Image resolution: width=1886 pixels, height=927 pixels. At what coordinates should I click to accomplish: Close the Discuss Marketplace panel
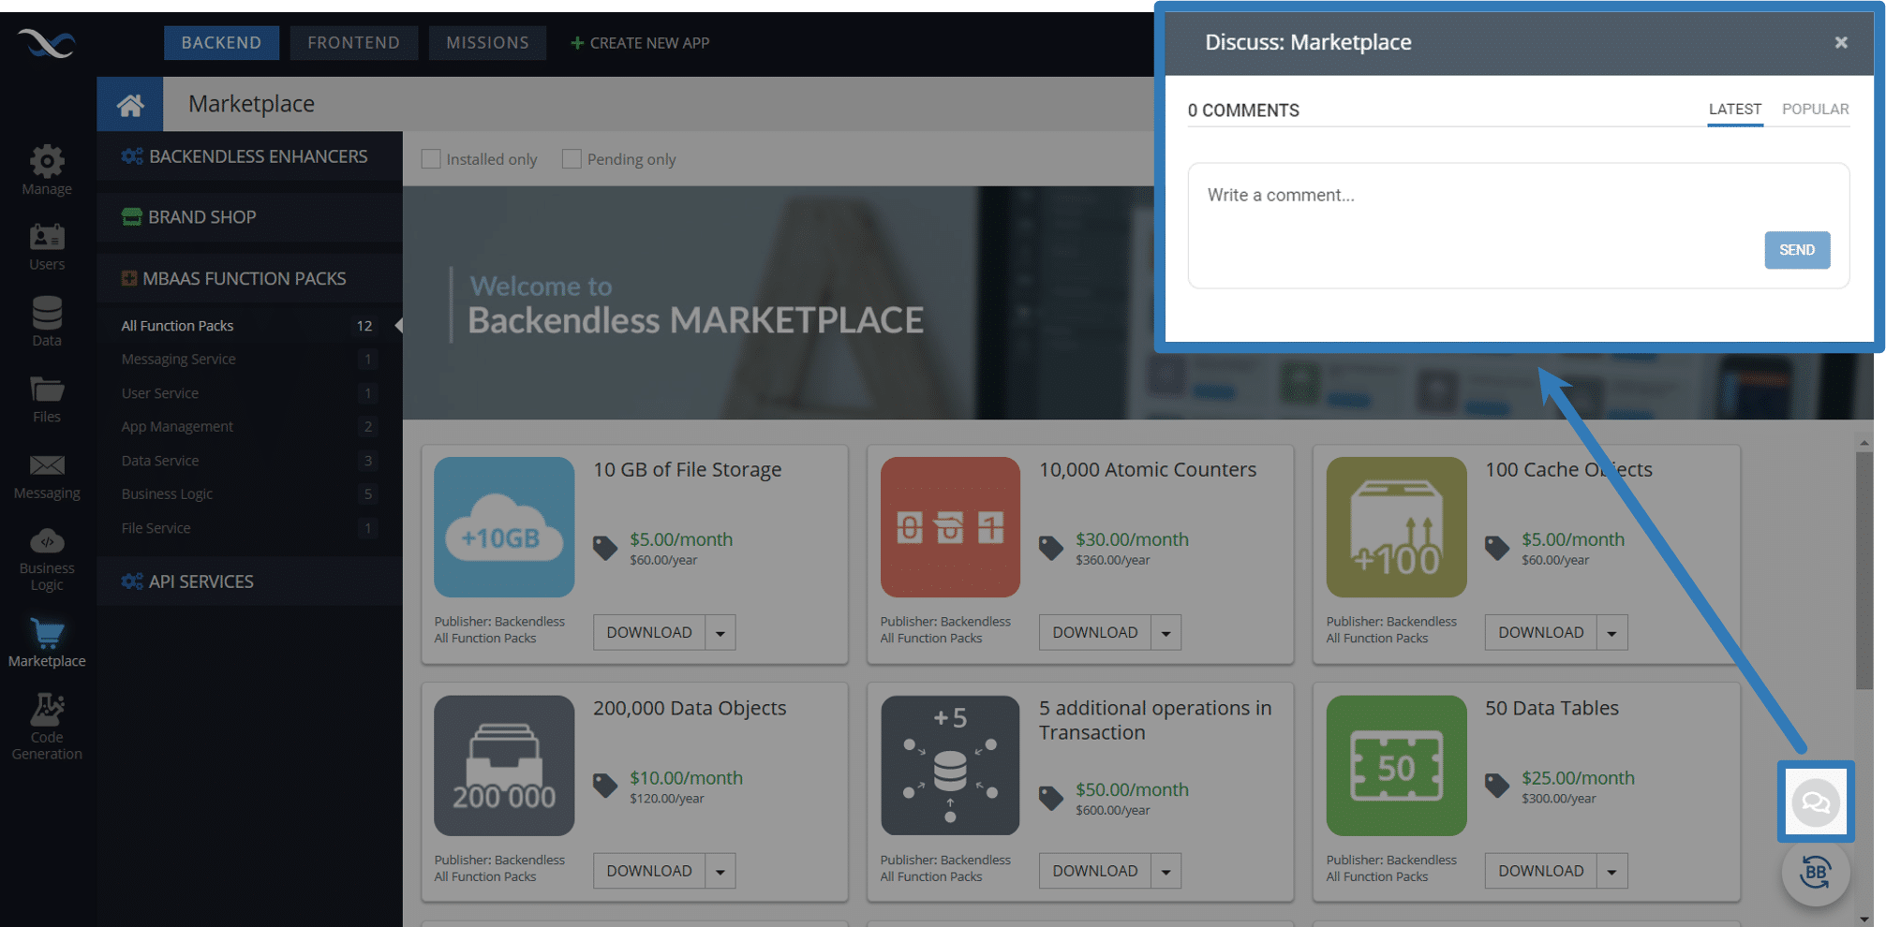tap(1841, 42)
